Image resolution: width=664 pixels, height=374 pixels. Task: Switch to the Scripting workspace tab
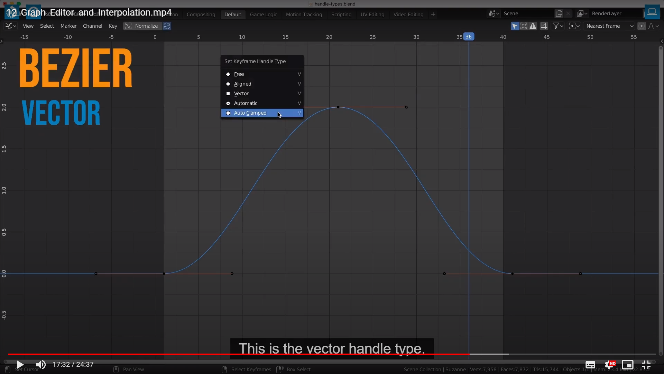coord(341,15)
